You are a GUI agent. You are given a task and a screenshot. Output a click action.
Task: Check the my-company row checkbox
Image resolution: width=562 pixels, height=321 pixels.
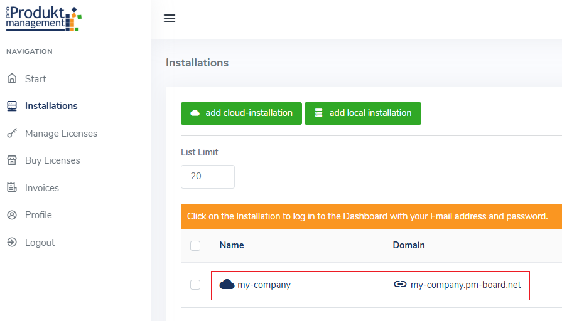tap(195, 285)
